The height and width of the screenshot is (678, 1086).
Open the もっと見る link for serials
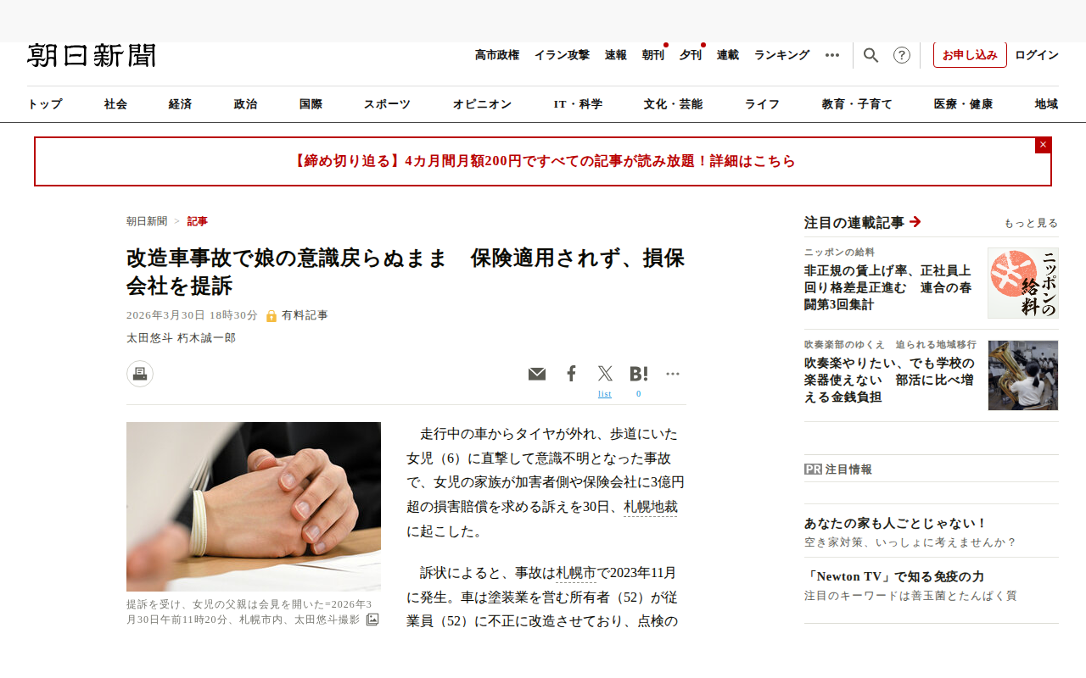point(1031,224)
